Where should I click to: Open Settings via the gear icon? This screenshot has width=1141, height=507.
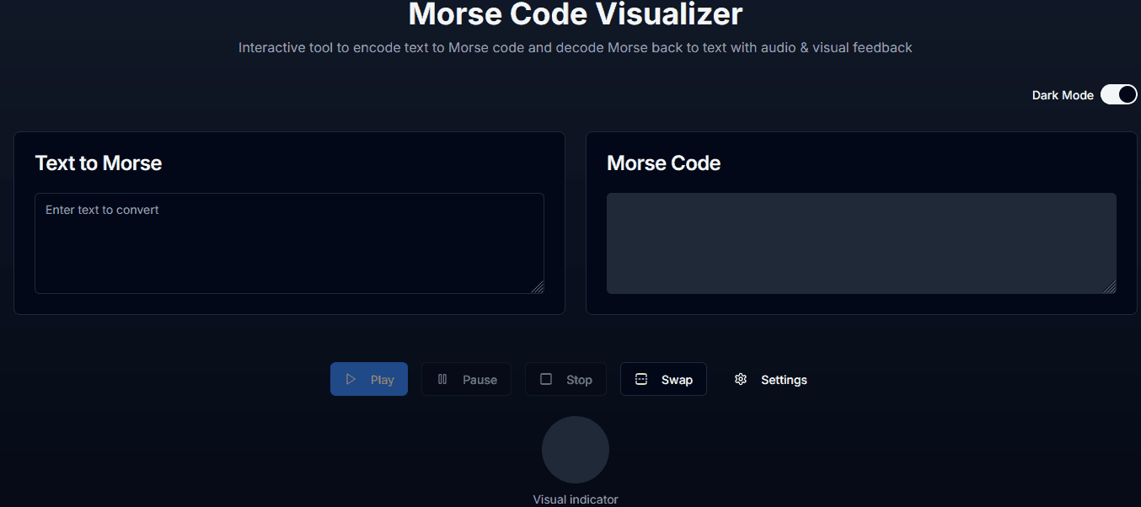coord(741,379)
